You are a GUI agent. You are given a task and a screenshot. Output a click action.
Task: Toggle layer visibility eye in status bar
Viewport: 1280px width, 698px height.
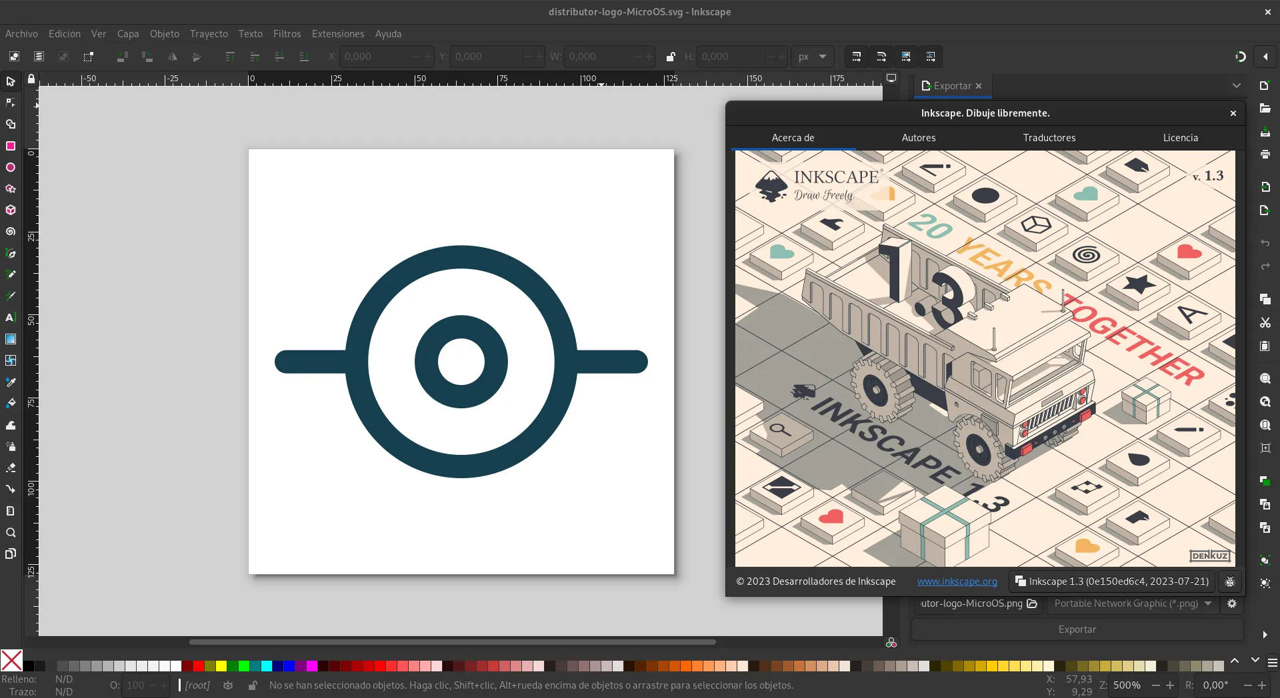(x=228, y=685)
